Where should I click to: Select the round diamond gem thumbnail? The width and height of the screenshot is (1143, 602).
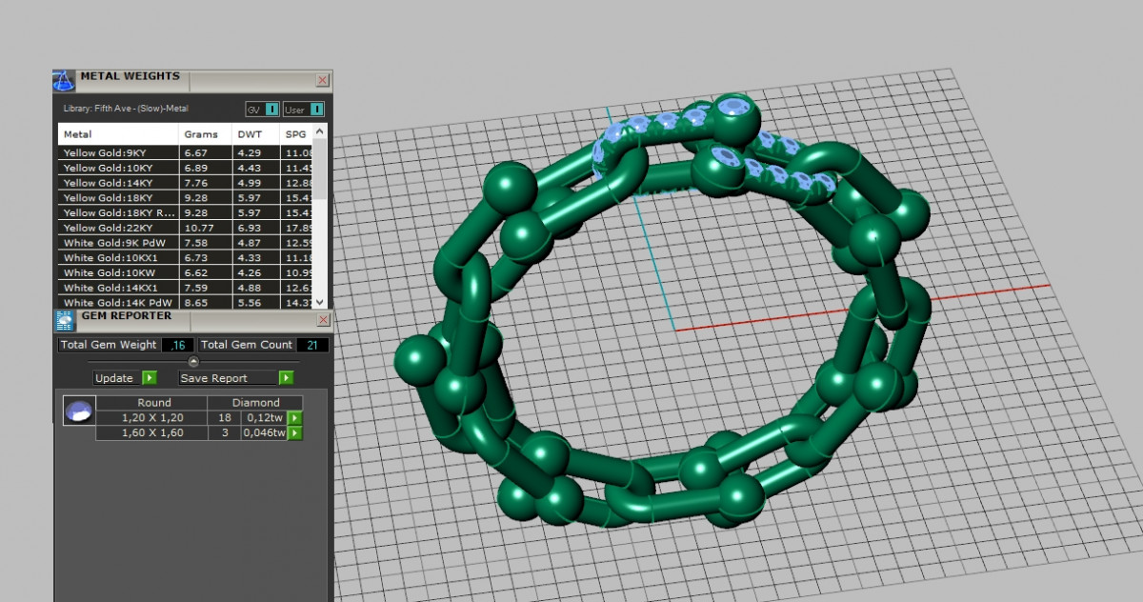click(x=78, y=411)
